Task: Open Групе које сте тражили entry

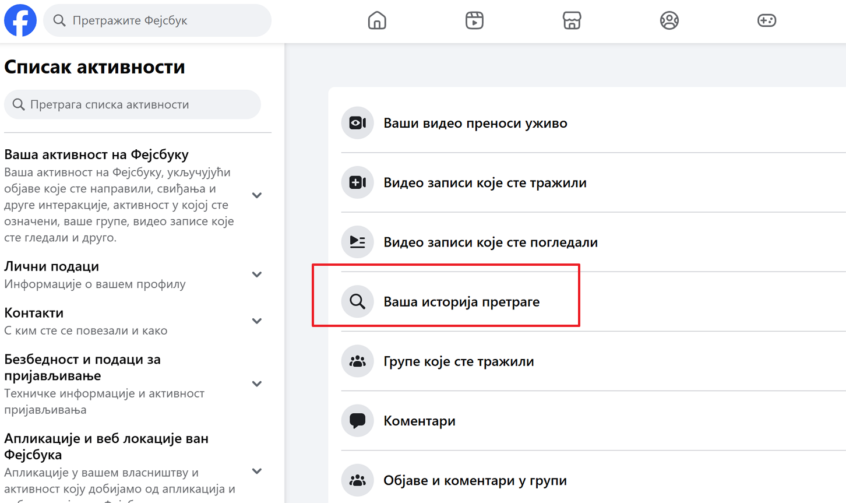Action: click(x=459, y=361)
